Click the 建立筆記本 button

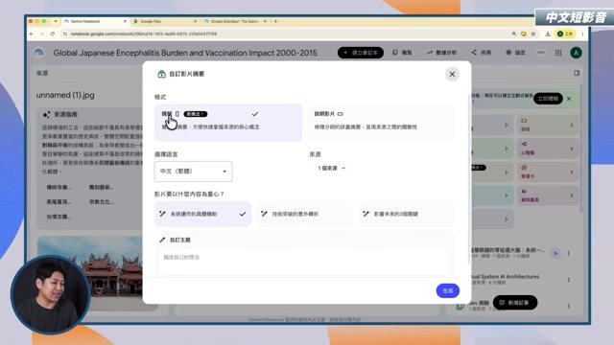click(361, 53)
